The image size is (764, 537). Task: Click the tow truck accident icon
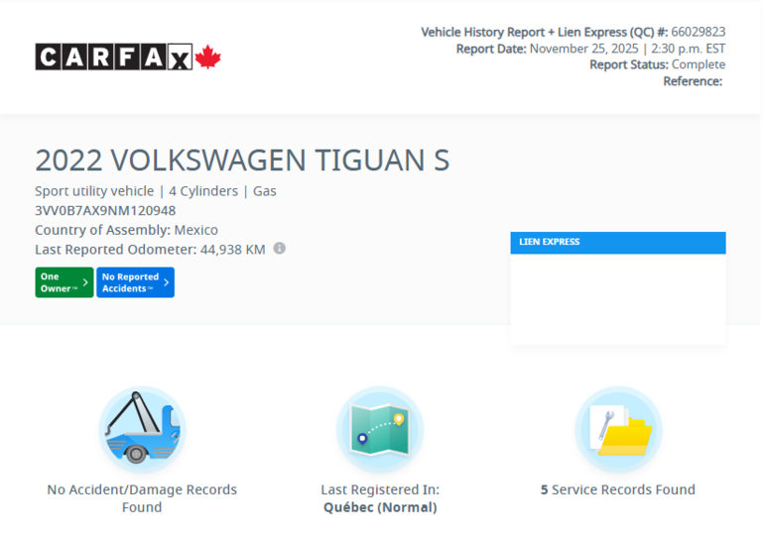point(142,429)
